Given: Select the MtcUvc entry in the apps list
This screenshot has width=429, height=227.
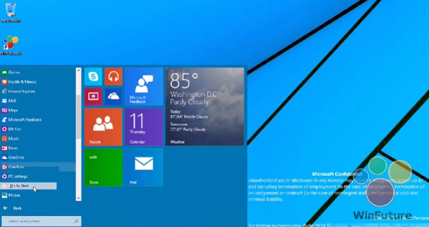Looking at the screenshot, I should point(38,129).
